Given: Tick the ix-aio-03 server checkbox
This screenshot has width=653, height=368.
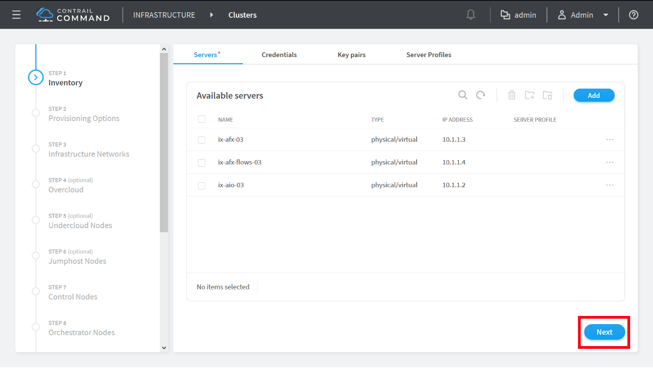Looking at the screenshot, I should click(x=202, y=185).
